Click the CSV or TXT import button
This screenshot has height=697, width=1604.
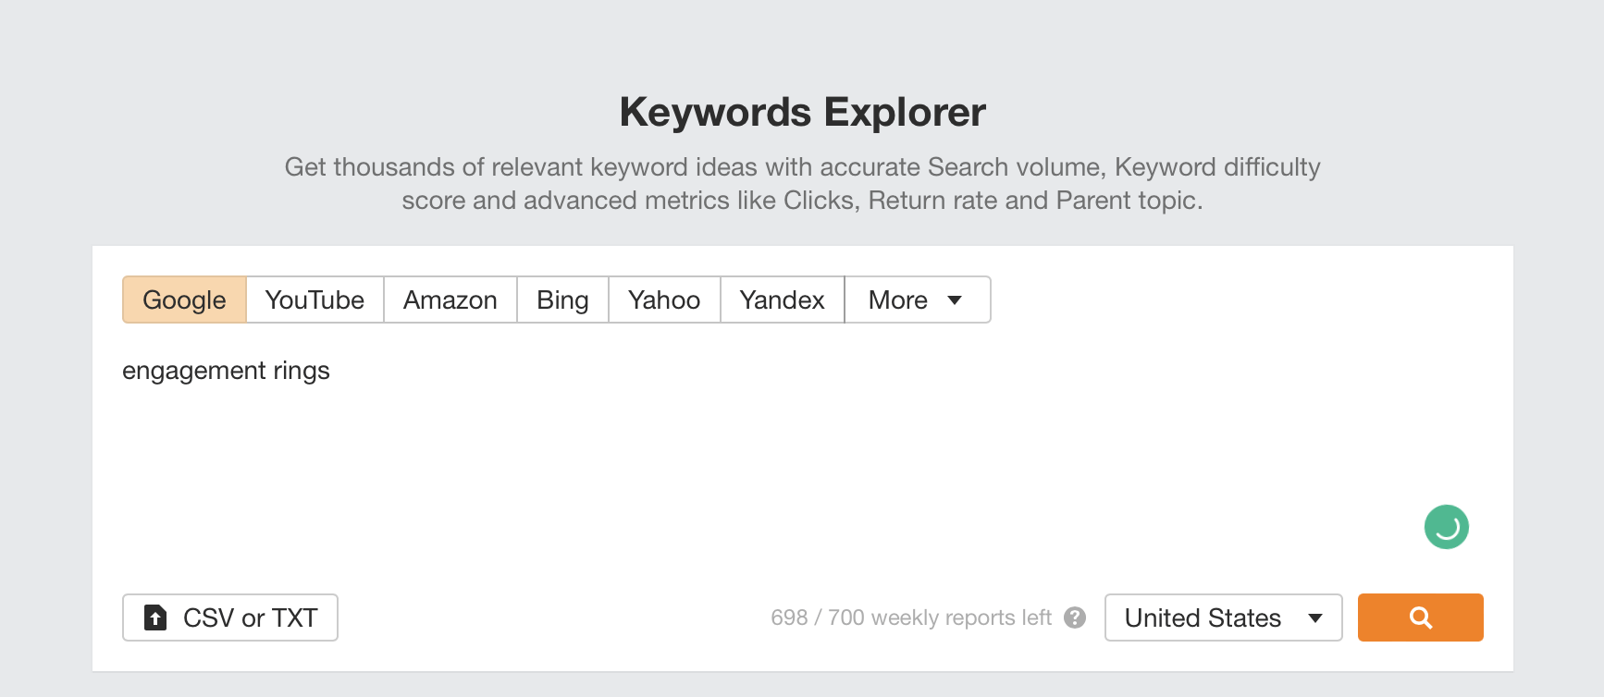click(229, 617)
